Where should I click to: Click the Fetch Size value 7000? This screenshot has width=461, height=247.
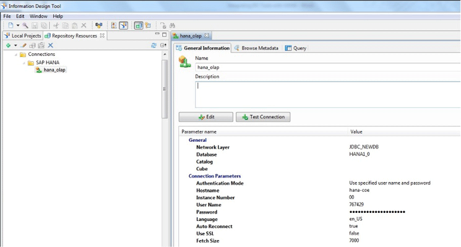tap(354, 240)
